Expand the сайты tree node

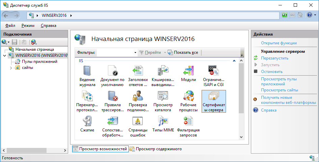pos(11,68)
